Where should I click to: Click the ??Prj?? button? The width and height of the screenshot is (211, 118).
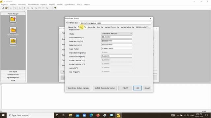[125, 88]
